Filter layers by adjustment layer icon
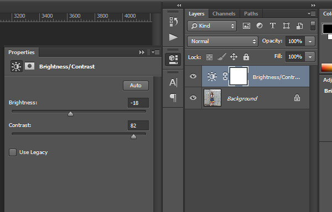 260,26
